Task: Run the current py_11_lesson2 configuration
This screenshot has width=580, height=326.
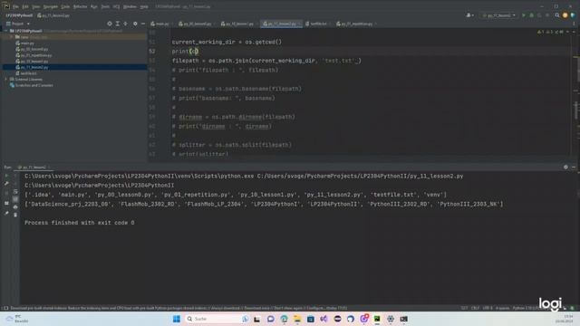Action: coord(524,15)
